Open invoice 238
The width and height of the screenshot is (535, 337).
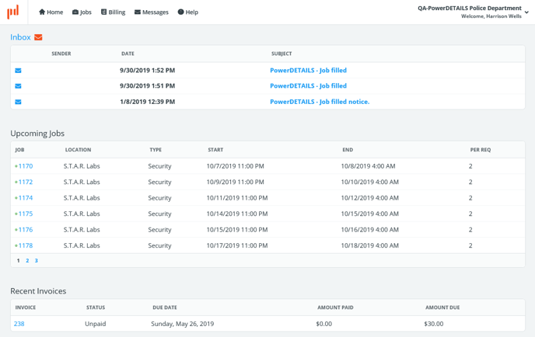click(19, 324)
